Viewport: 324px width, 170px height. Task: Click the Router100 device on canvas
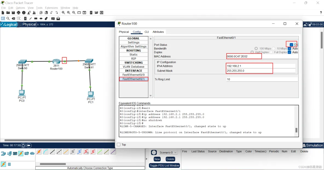click(x=56, y=61)
